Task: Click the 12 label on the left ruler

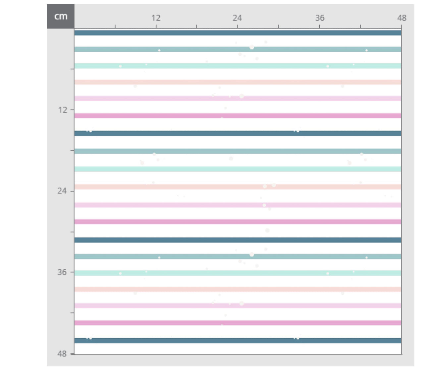Action: tap(62, 110)
